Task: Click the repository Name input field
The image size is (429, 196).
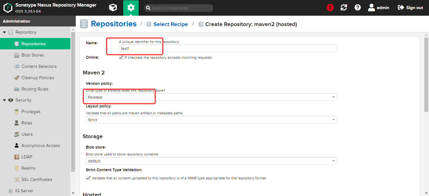Action: tap(228, 48)
